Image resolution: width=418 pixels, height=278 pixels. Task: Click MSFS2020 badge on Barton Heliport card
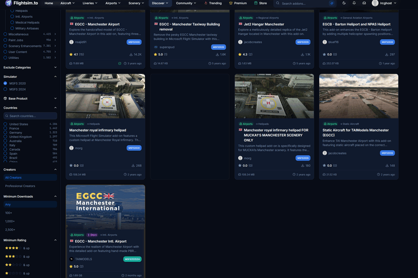pos(387,42)
